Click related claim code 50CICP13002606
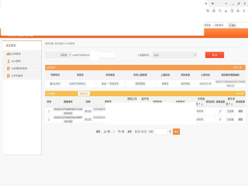This screenshot has width=248, height=186. pos(230,84)
